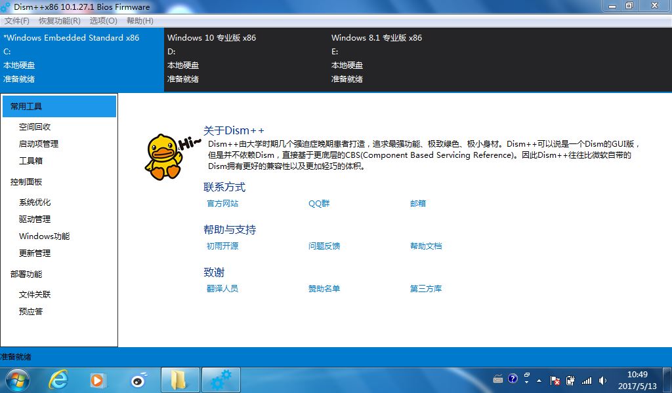
Task: Click the blue help question-mark tray icon
Action: (x=513, y=379)
